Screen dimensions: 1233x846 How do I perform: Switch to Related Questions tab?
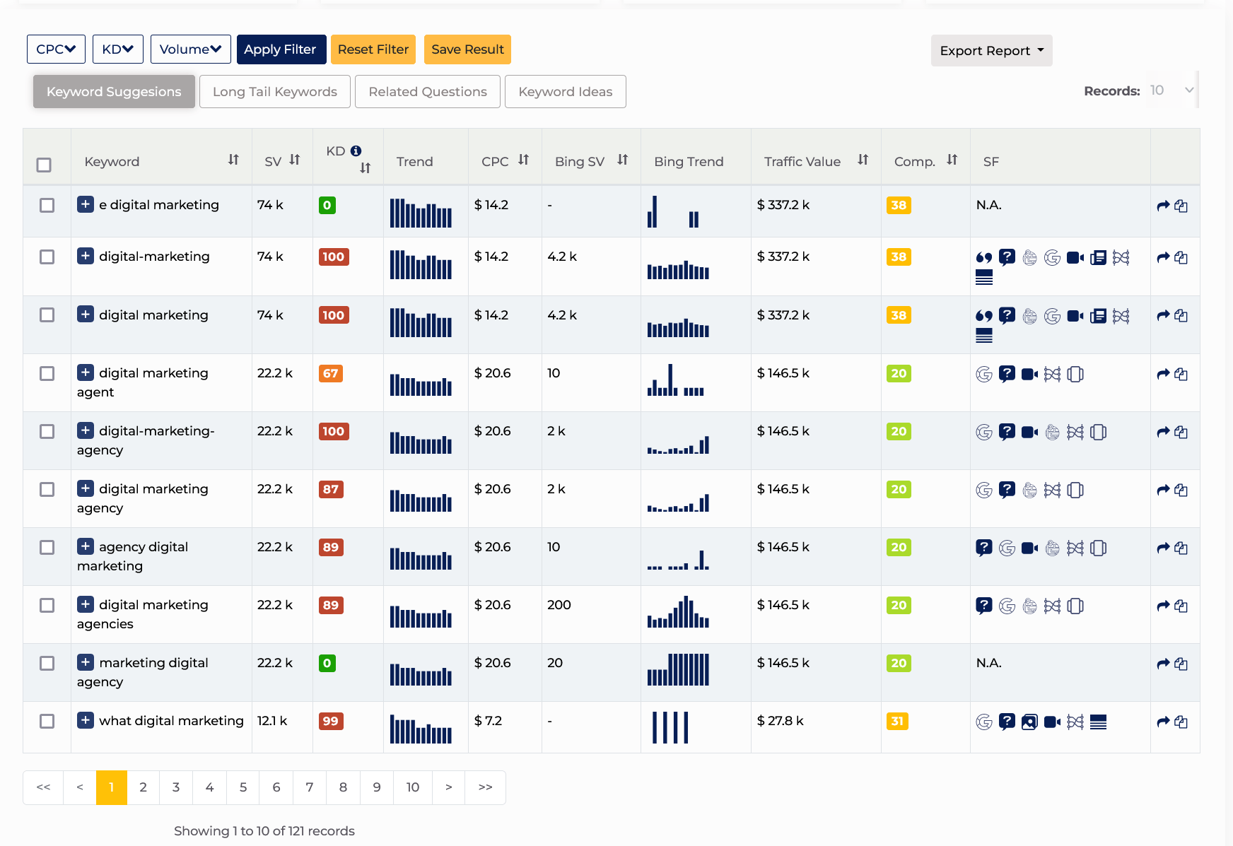428,92
